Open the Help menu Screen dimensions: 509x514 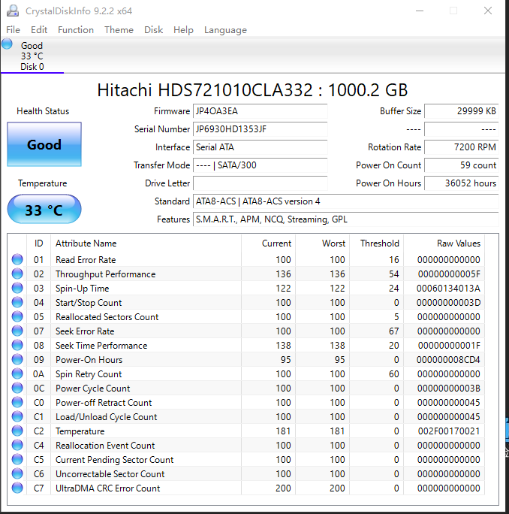[183, 30]
